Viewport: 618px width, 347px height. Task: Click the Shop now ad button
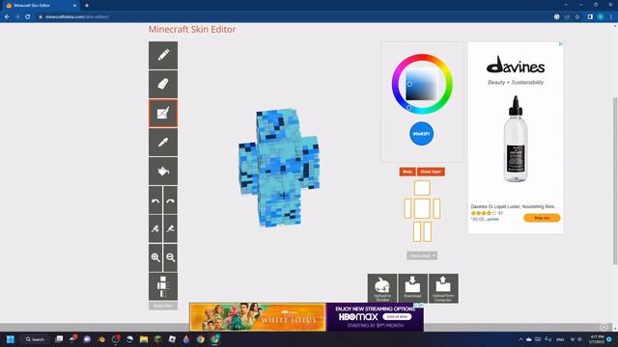[x=542, y=218]
